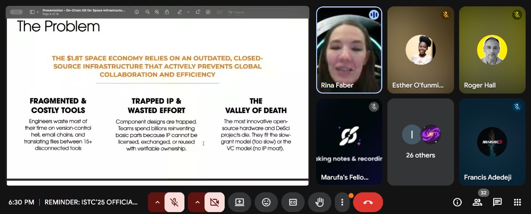The width and height of the screenshot is (531, 214).
Task: Unmute the microphone
Action: pyautogui.click(x=175, y=202)
